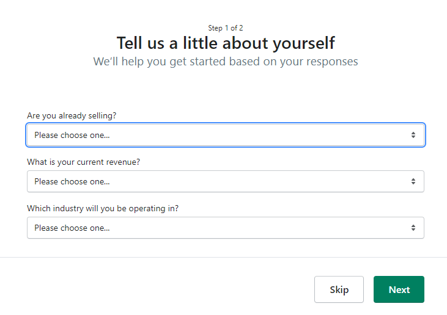Viewport: 447px width, 315px height.
Task: Click "Please choose one..." placeholder in the selling field
Action: 72,135
